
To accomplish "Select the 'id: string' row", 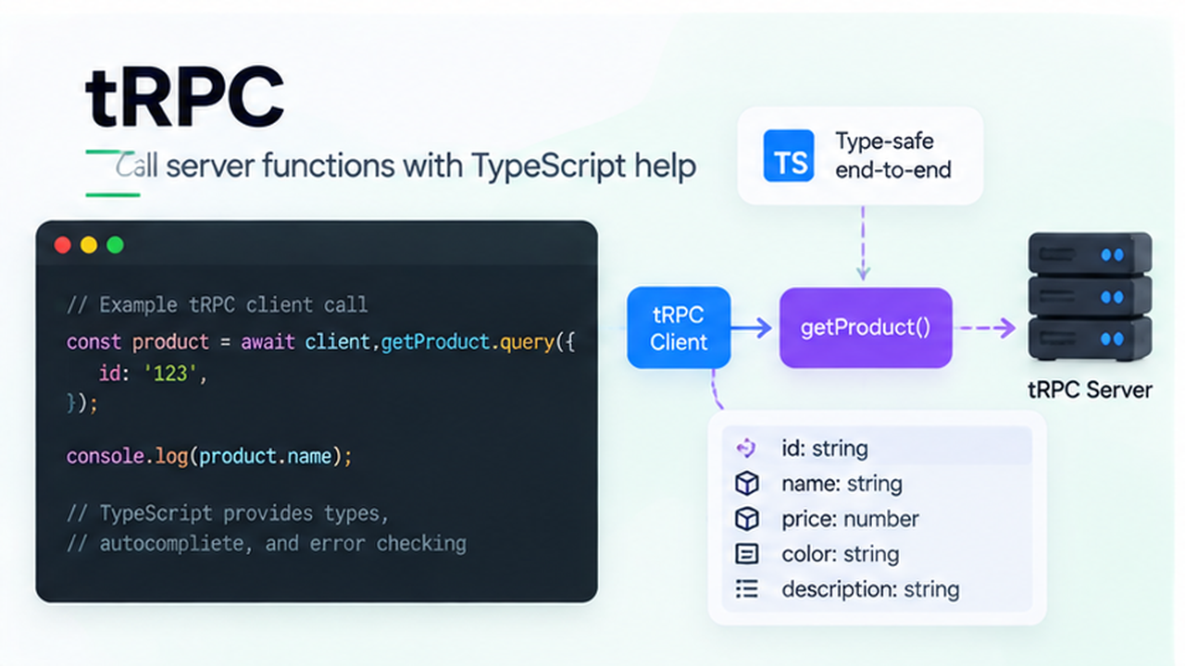I will [877, 449].
